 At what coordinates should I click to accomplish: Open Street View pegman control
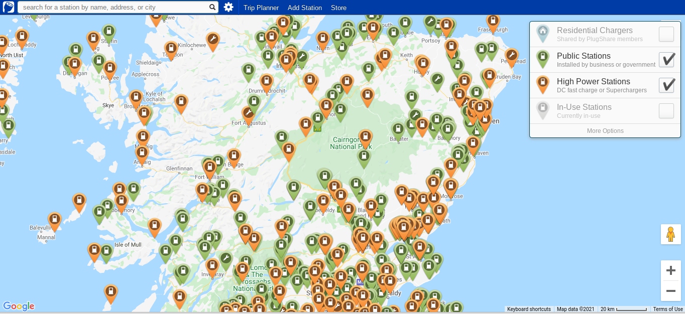click(670, 234)
